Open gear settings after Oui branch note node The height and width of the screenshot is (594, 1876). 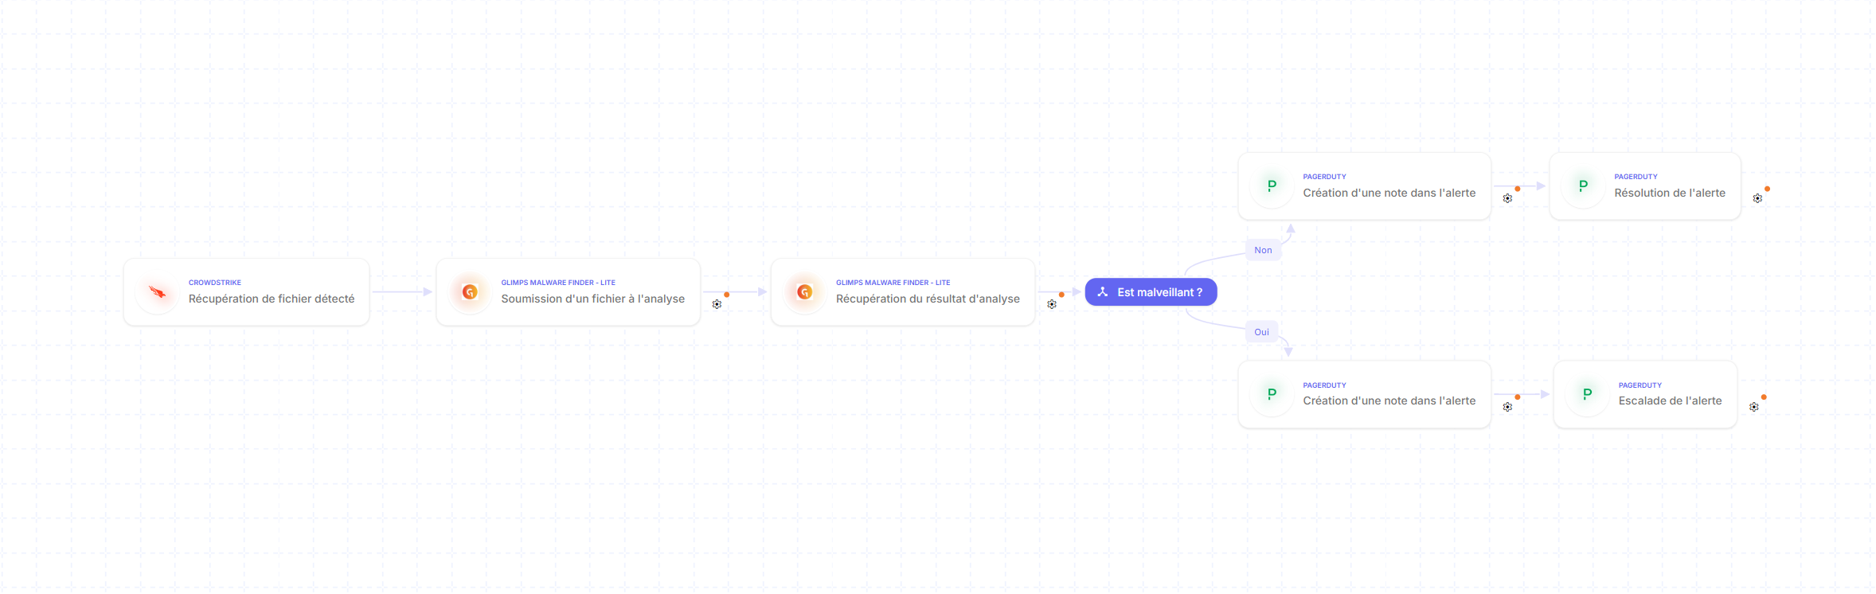point(1507,407)
